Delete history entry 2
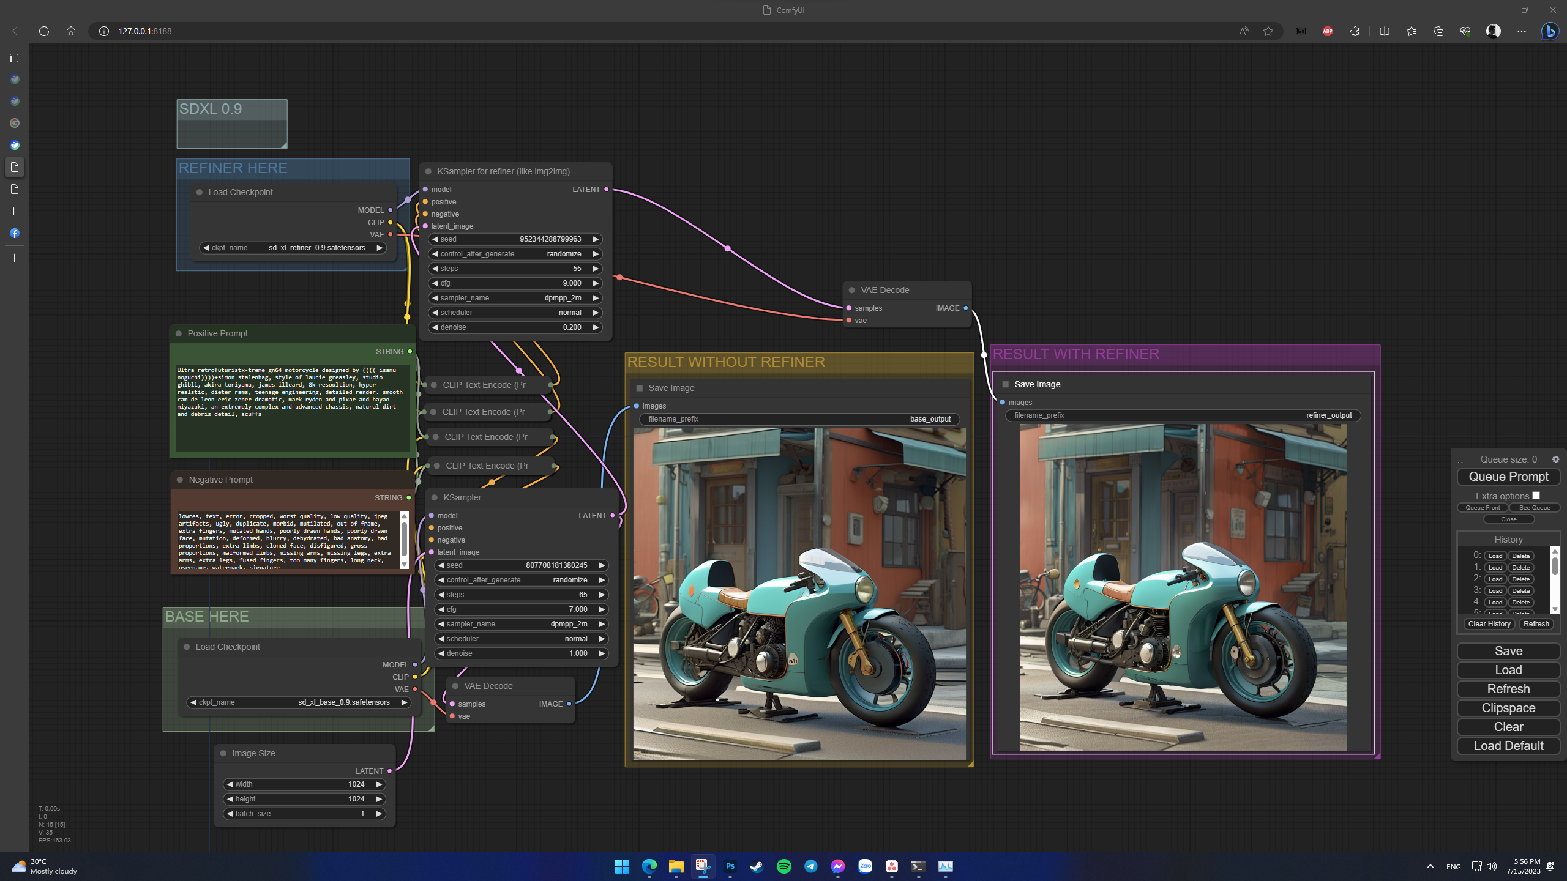Viewport: 1567px width, 881px height. pos(1520,579)
